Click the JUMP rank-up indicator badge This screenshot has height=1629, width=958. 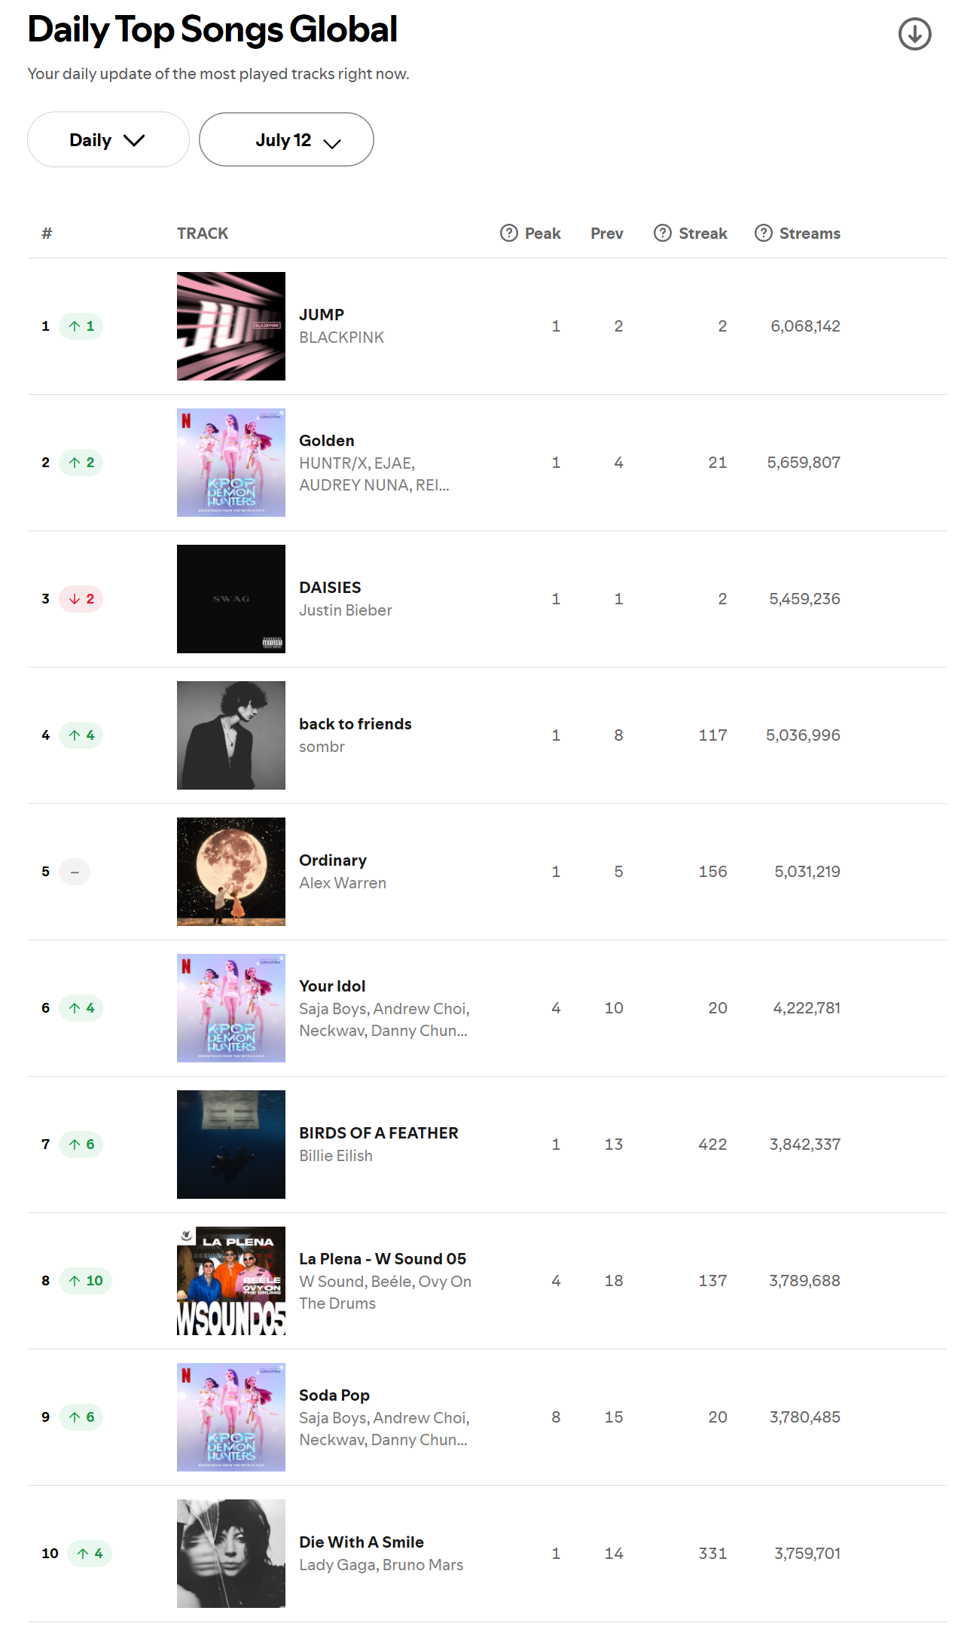coord(81,326)
